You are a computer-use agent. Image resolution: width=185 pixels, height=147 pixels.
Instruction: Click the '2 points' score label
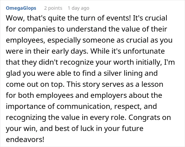pyautogui.click(x=53, y=8)
